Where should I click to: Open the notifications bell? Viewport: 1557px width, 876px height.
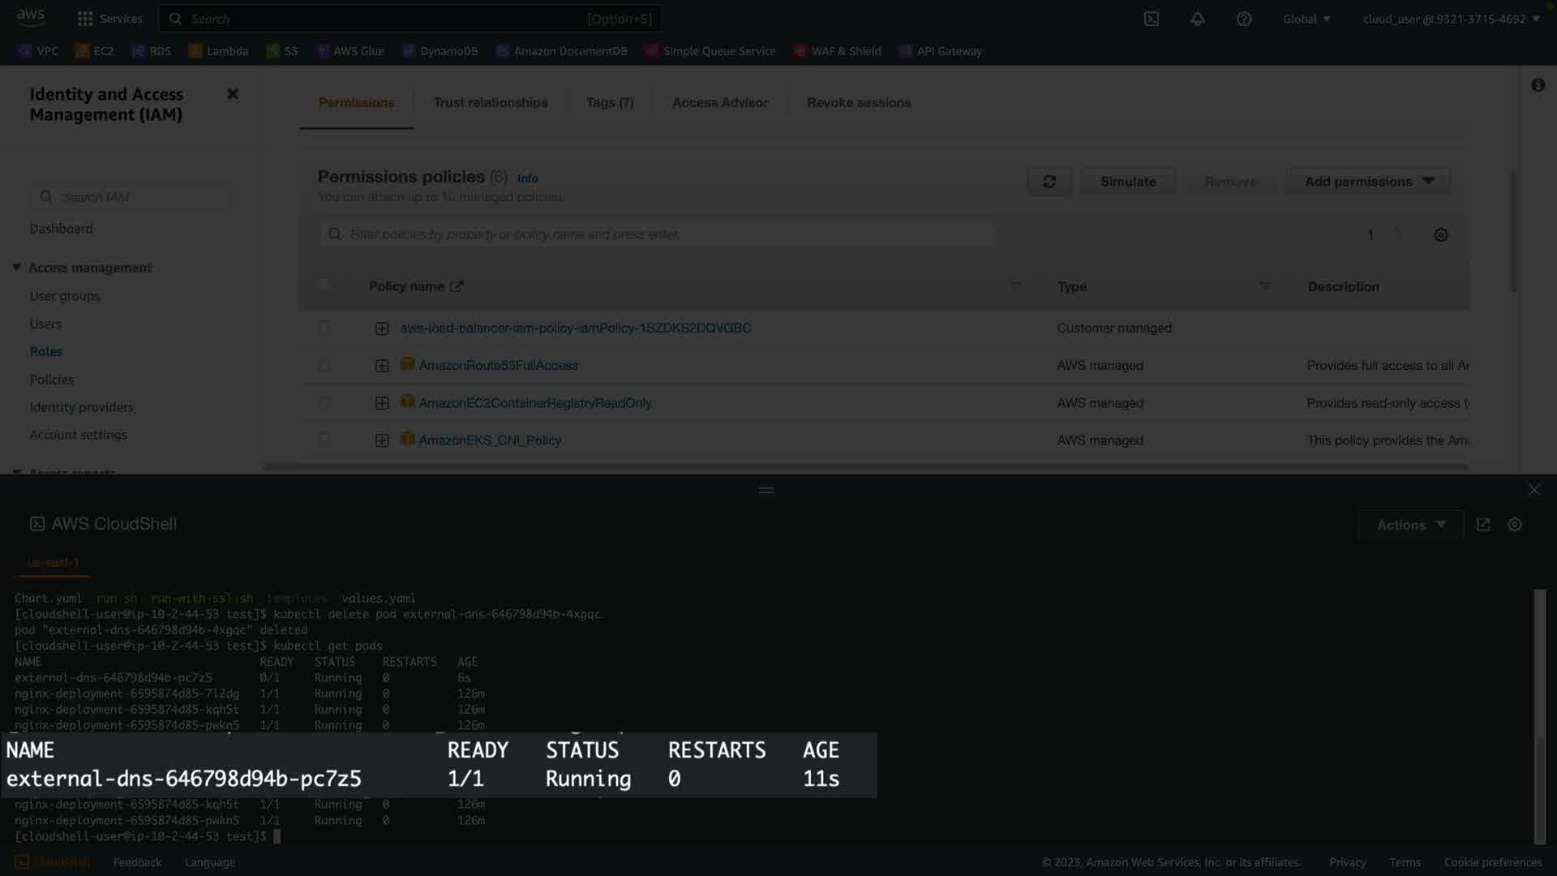[1198, 19]
